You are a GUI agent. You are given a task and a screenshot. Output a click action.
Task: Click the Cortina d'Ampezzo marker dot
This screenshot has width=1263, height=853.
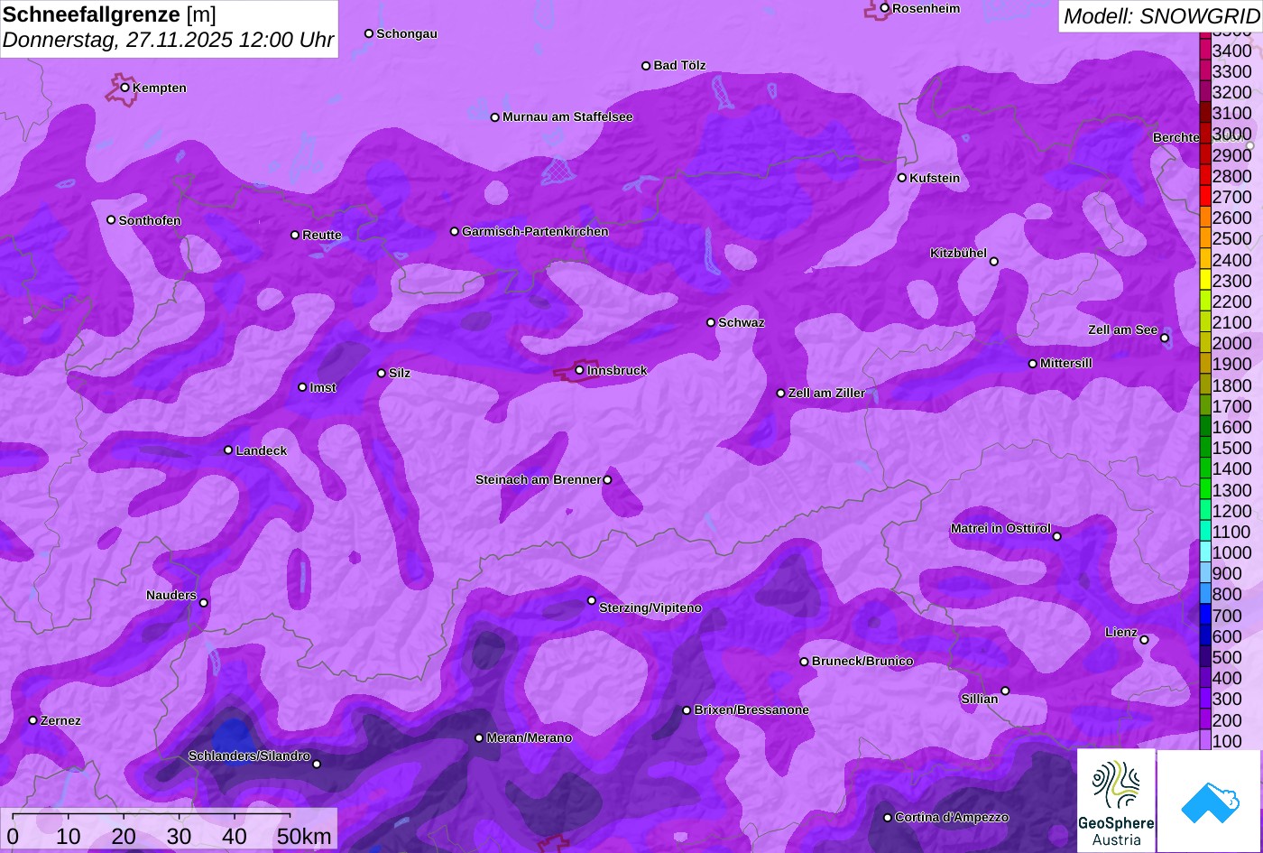888,818
